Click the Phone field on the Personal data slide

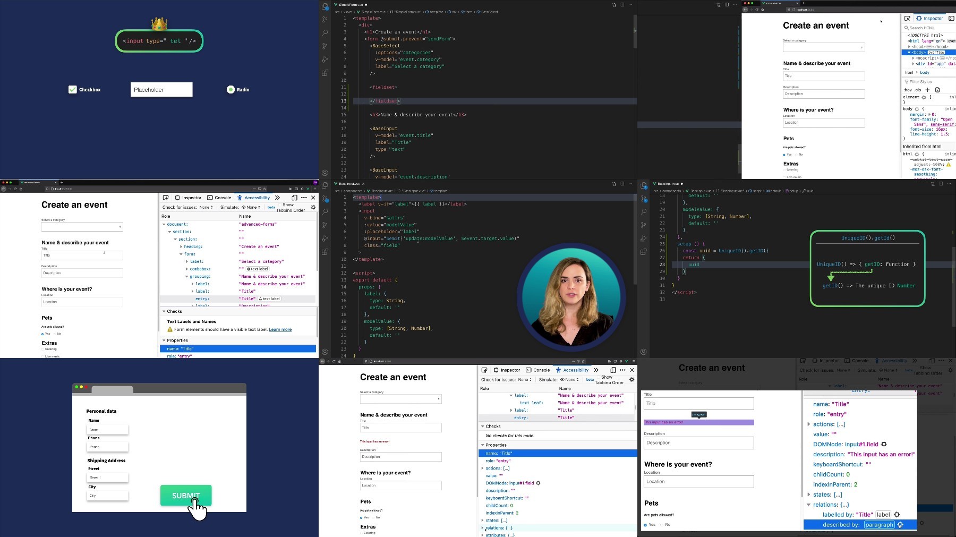[x=108, y=447]
